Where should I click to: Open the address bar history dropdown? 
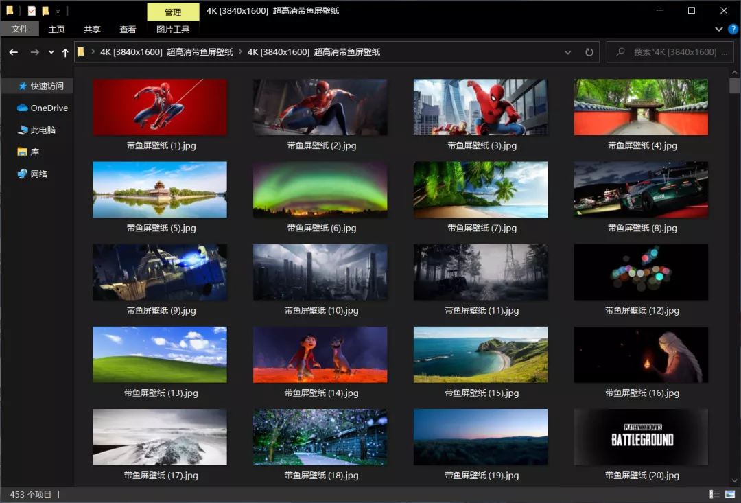click(x=567, y=52)
